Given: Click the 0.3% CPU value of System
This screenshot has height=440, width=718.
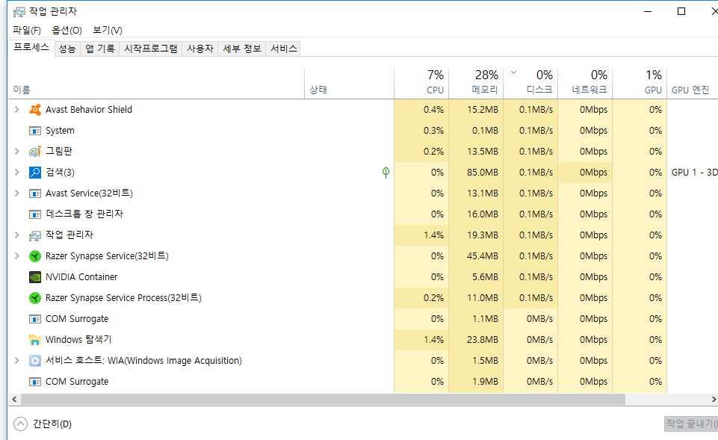Looking at the screenshot, I should coord(433,131).
